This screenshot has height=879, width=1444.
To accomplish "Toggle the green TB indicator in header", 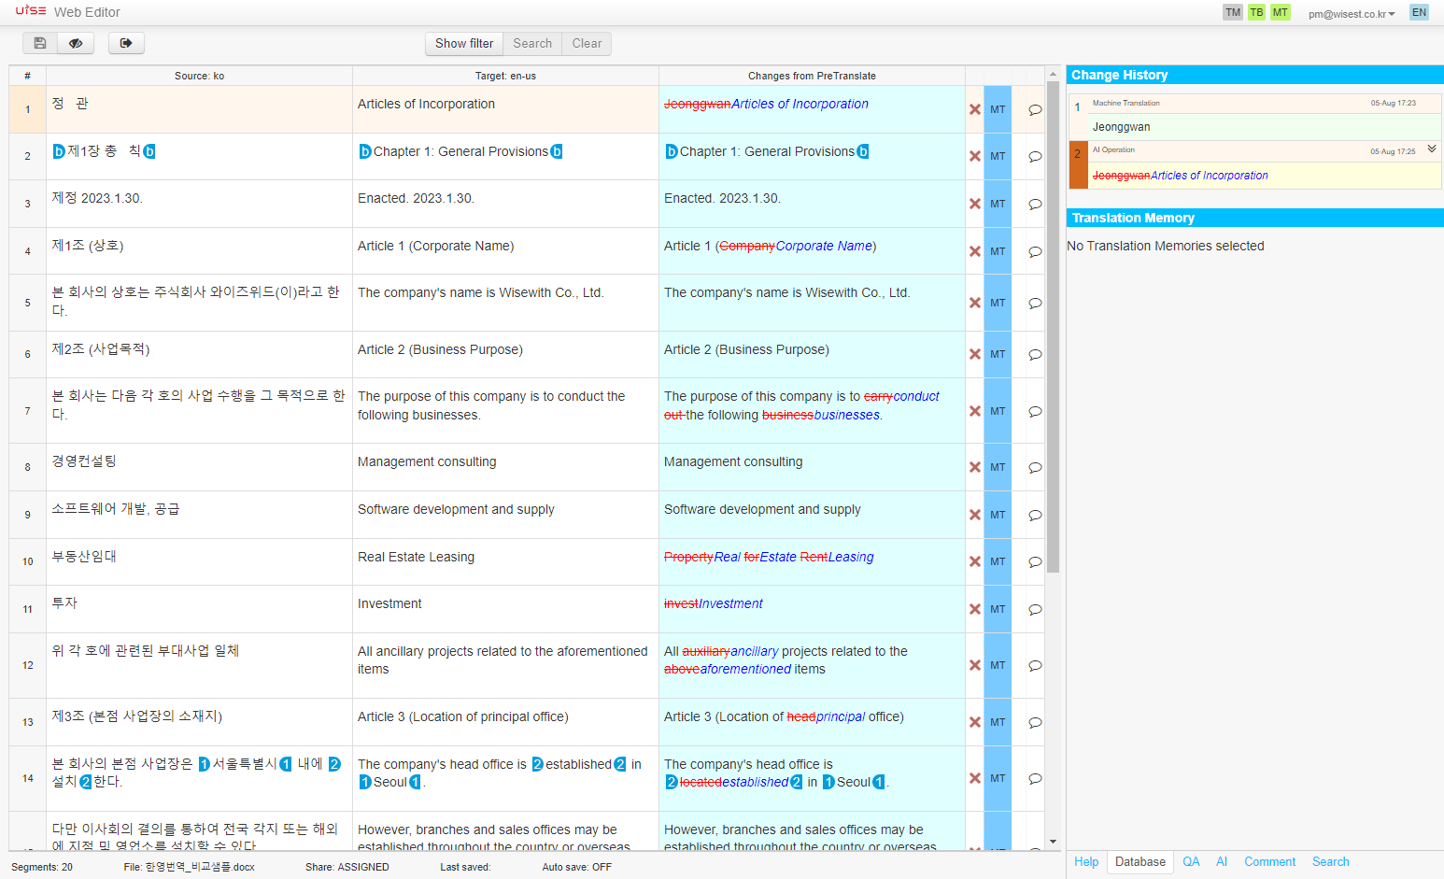I will 1256,12.
